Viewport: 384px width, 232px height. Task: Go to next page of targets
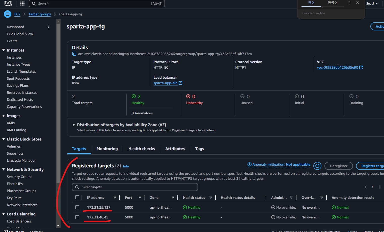380,187
